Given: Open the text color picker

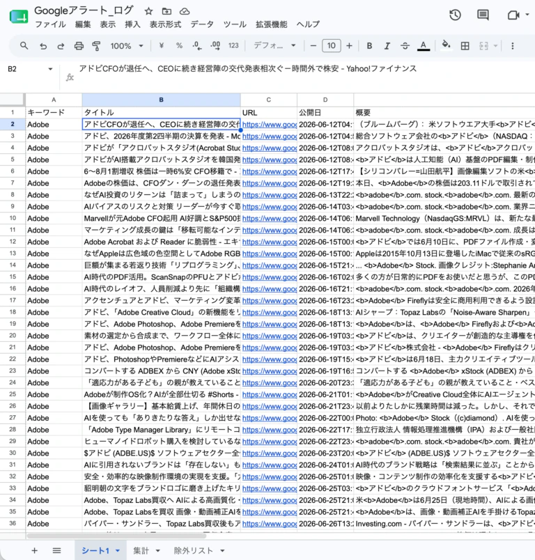Looking at the screenshot, I should pos(424,46).
